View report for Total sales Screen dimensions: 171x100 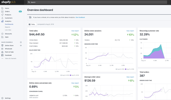click(75, 31)
